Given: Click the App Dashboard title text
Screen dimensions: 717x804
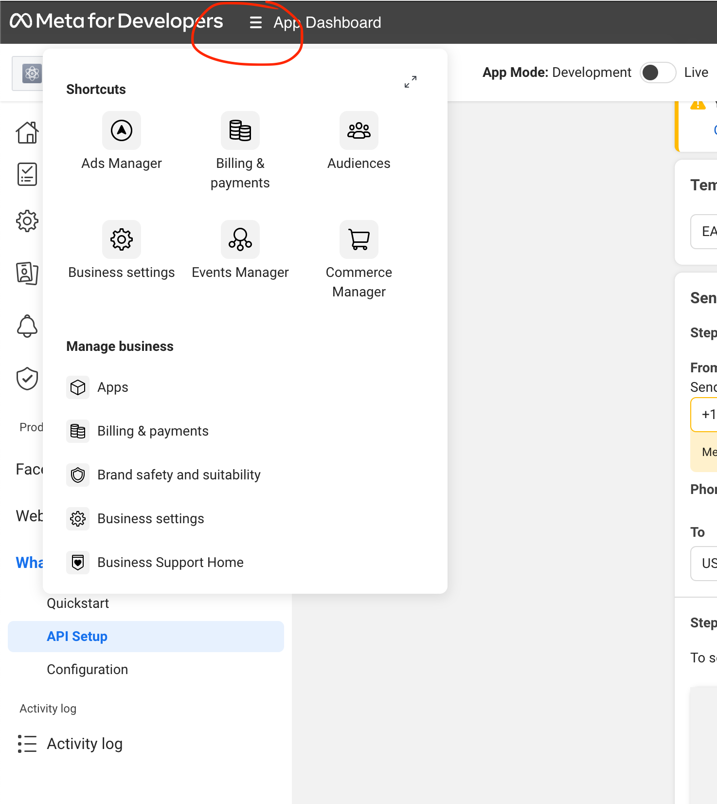Looking at the screenshot, I should tap(327, 22).
